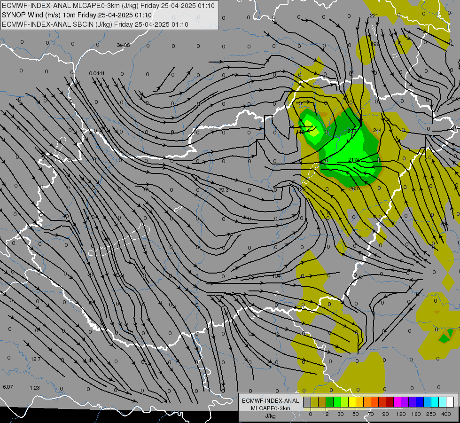Viewport: 460px width, 423px height.
Task: Click the legend tick label 120
Action: [x=401, y=414]
